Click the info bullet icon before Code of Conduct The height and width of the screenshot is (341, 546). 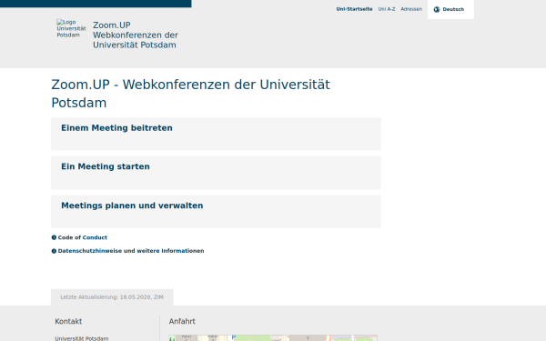point(54,237)
